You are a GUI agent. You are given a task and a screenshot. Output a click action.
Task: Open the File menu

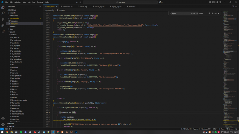[6, 2]
